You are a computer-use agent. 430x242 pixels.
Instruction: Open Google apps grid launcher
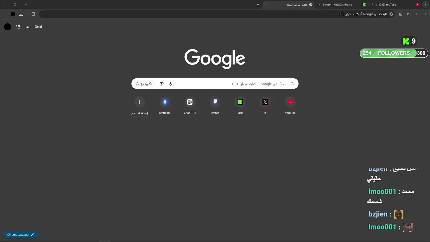[x=18, y=27]
